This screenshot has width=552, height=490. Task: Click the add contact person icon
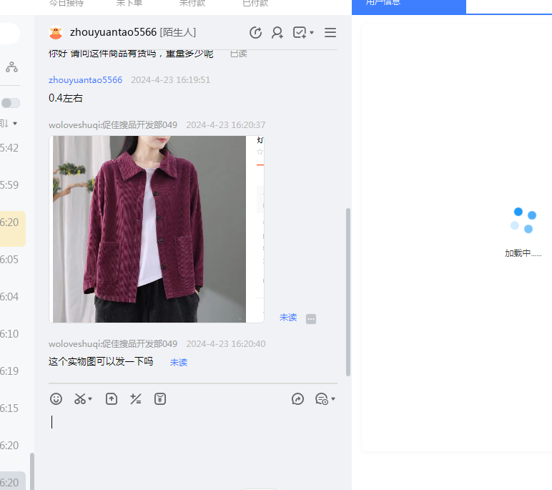(x=277, y=33)
